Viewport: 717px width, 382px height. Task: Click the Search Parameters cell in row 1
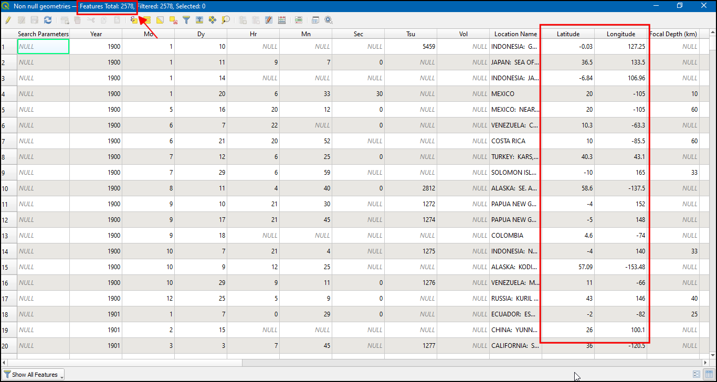coord(43,47)
